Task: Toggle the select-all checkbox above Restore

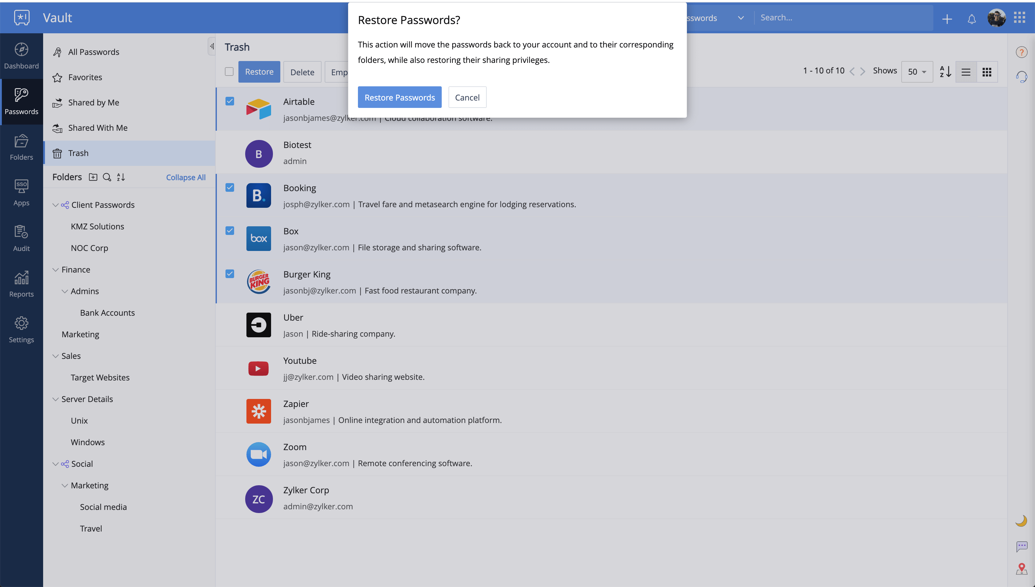Action: coord(229,71)
